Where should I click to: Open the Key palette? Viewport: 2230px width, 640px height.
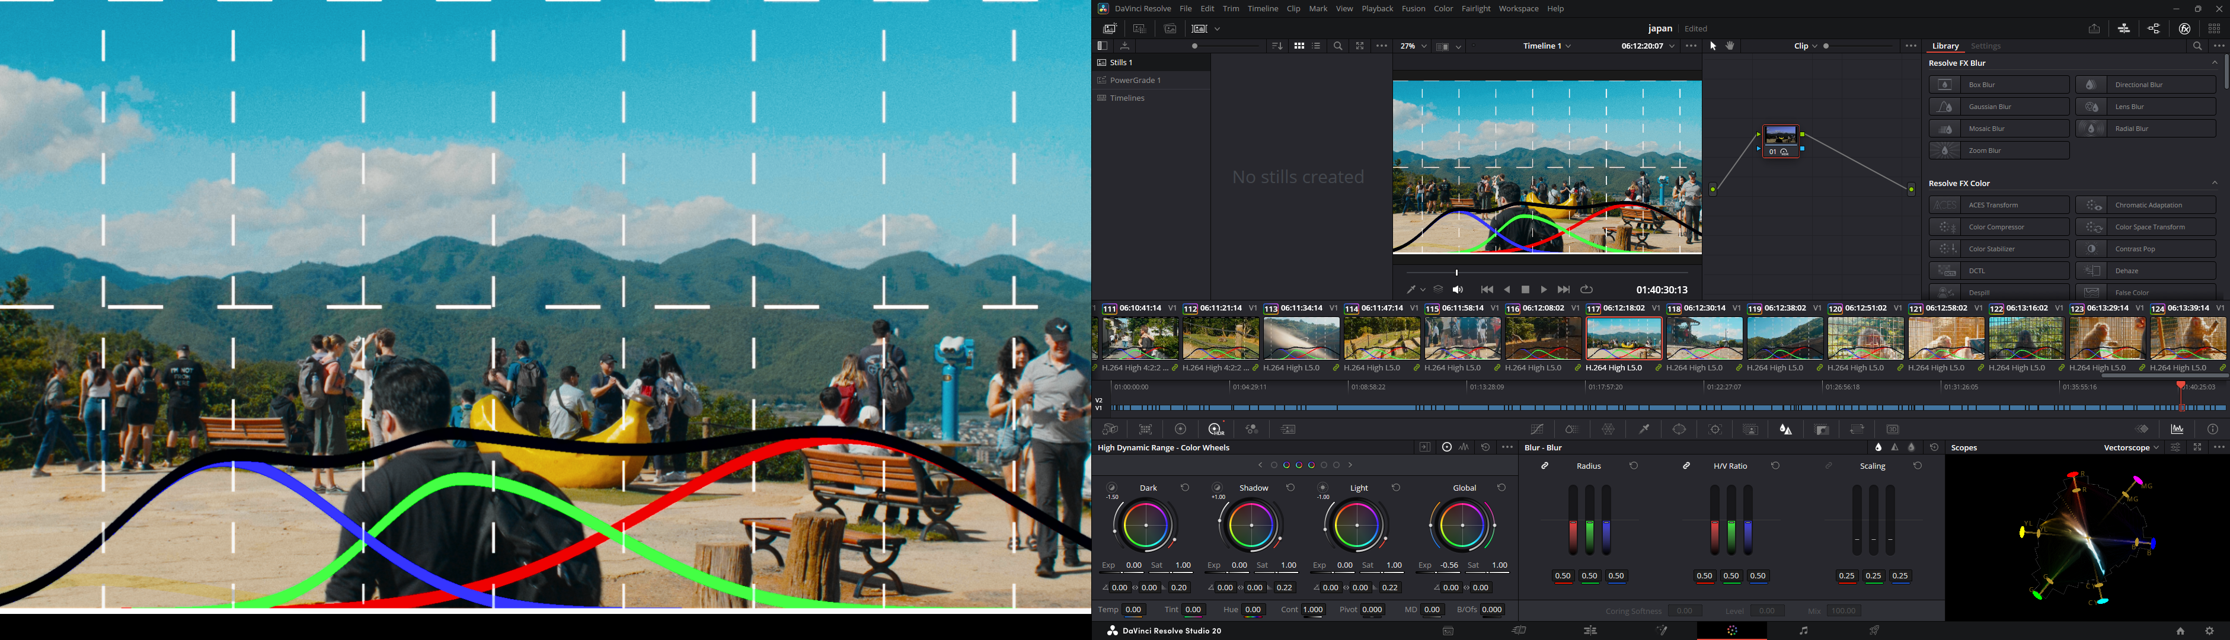coord(1822,430)
